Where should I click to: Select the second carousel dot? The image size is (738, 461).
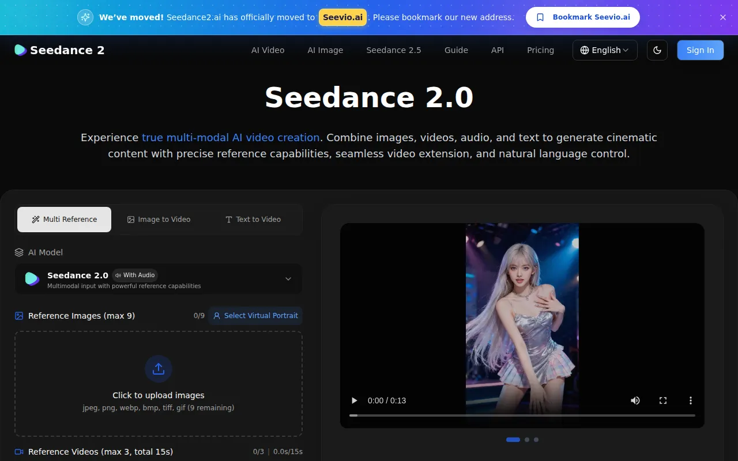click(x=527, y=440)
